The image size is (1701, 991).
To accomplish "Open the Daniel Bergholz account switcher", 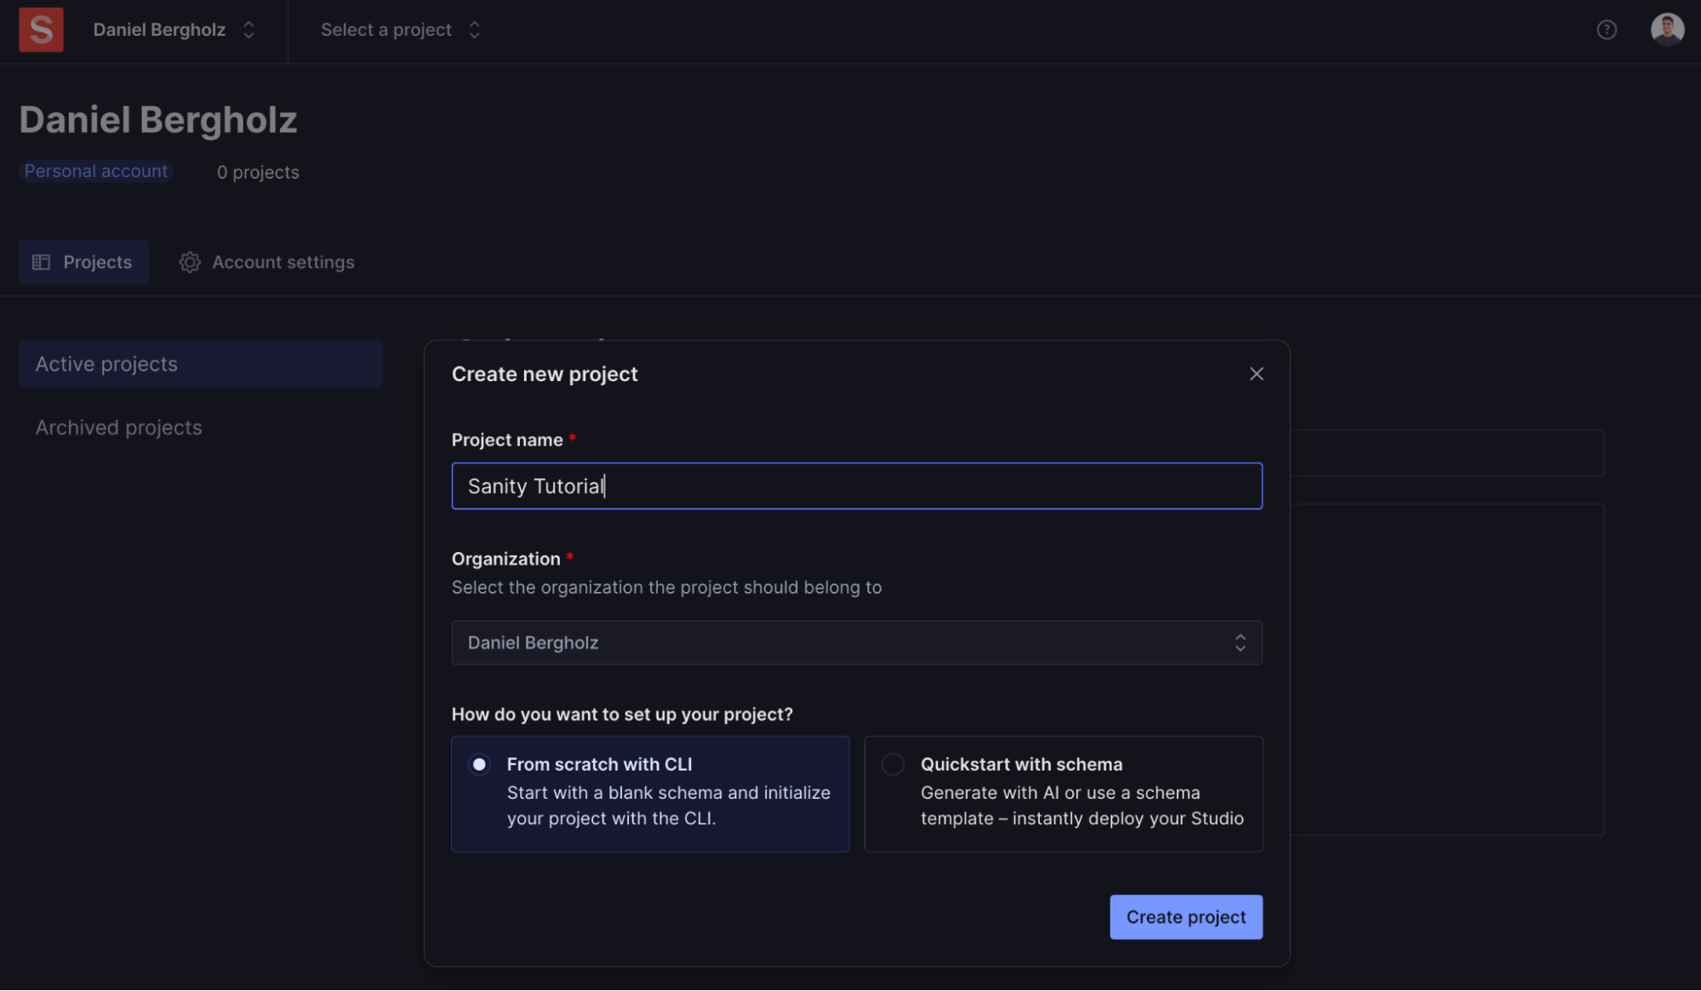I will [x=159, y=30].
